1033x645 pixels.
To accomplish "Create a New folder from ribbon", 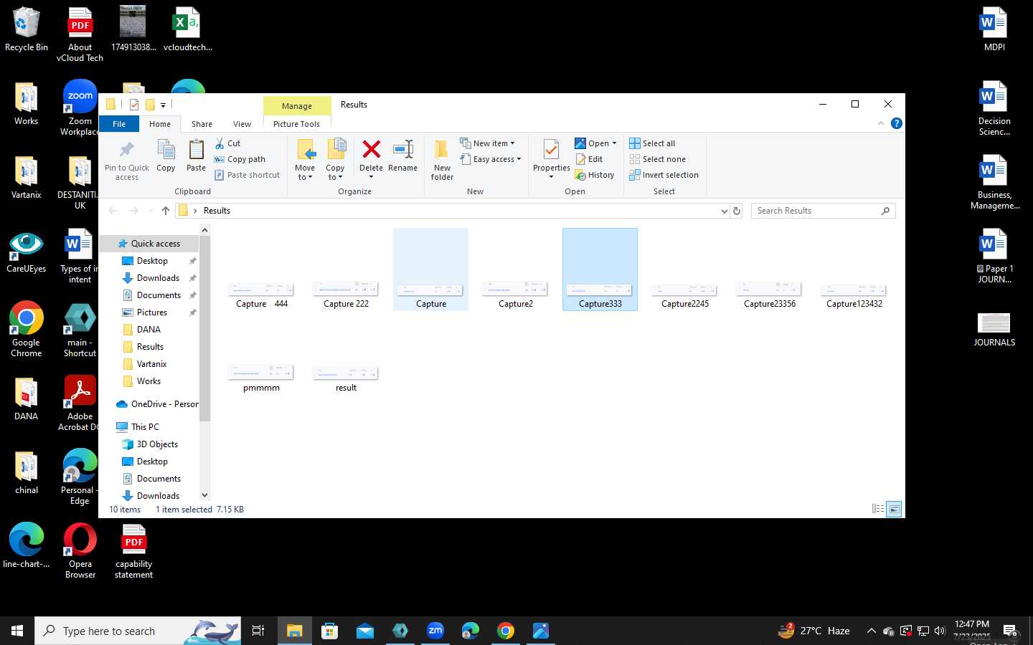I will point(442,161).
